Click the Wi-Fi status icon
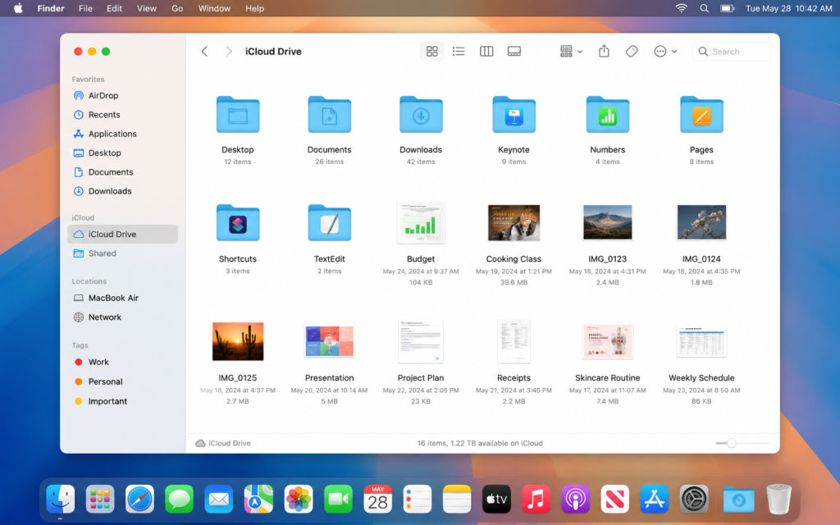 pos(681,8)
